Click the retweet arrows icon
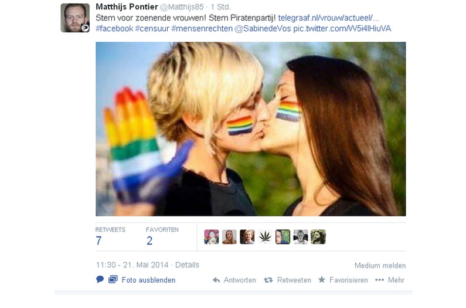 (268, 280)
